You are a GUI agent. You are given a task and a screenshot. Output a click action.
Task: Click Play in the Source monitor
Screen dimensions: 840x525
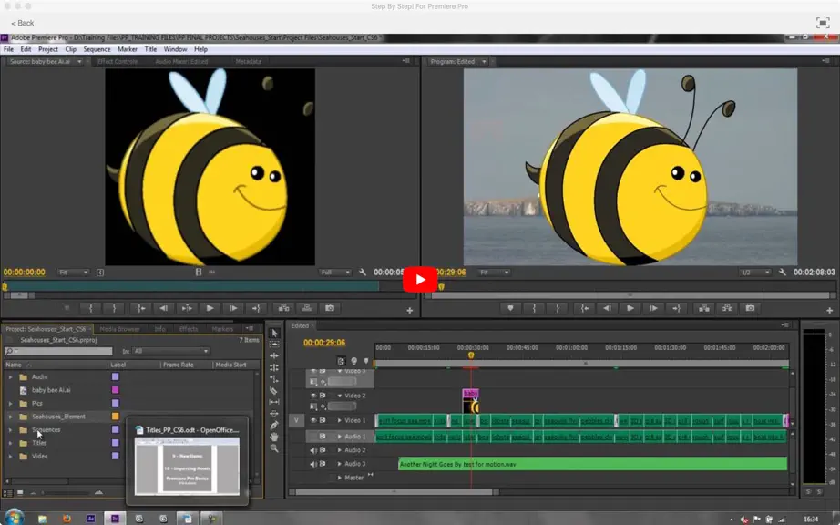pos(210,308)
